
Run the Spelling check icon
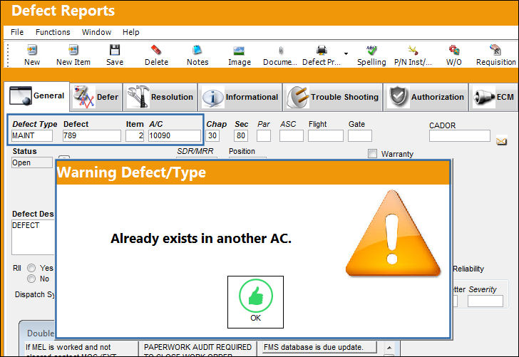click(371, 51)
